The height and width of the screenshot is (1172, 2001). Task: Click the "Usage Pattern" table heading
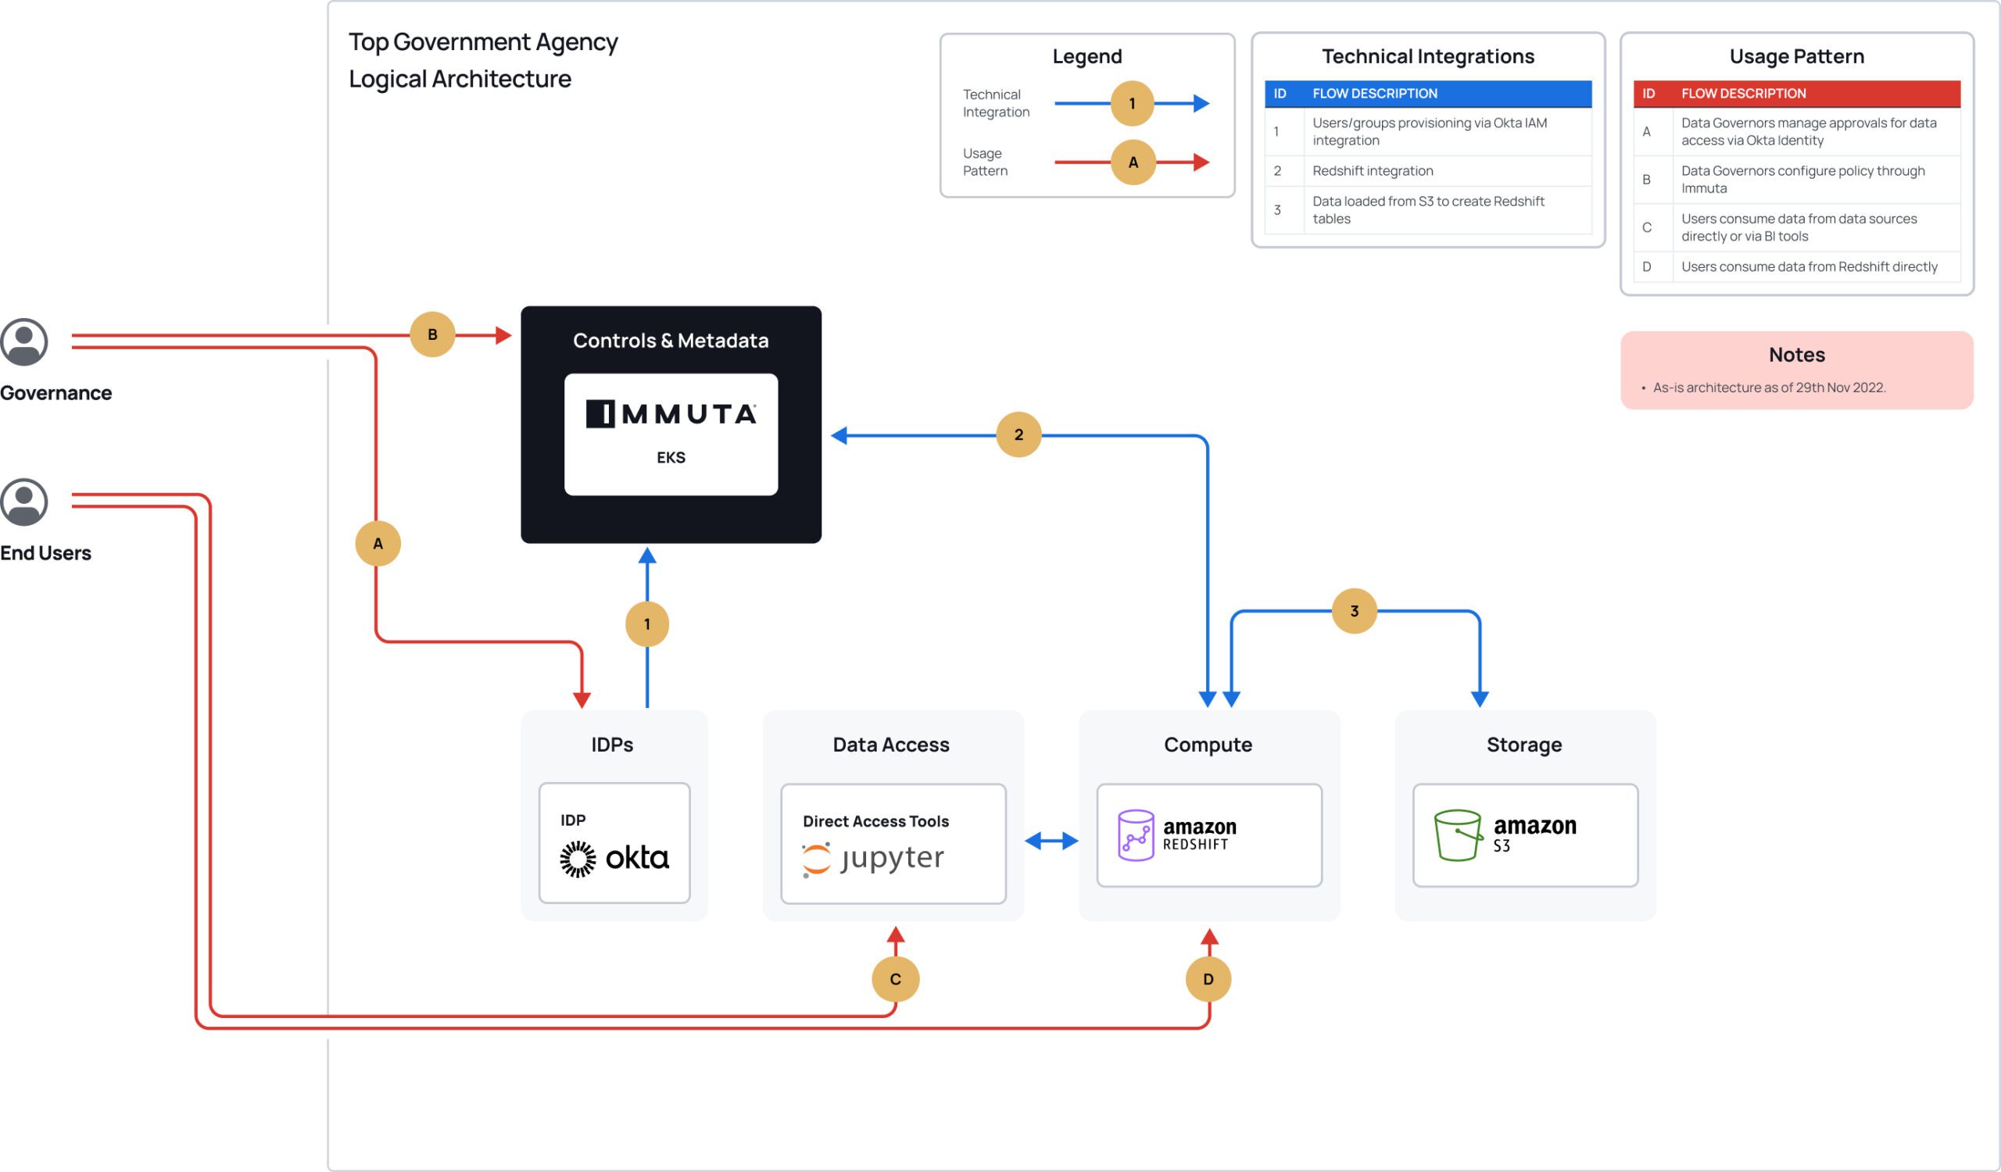(1797, 56)
